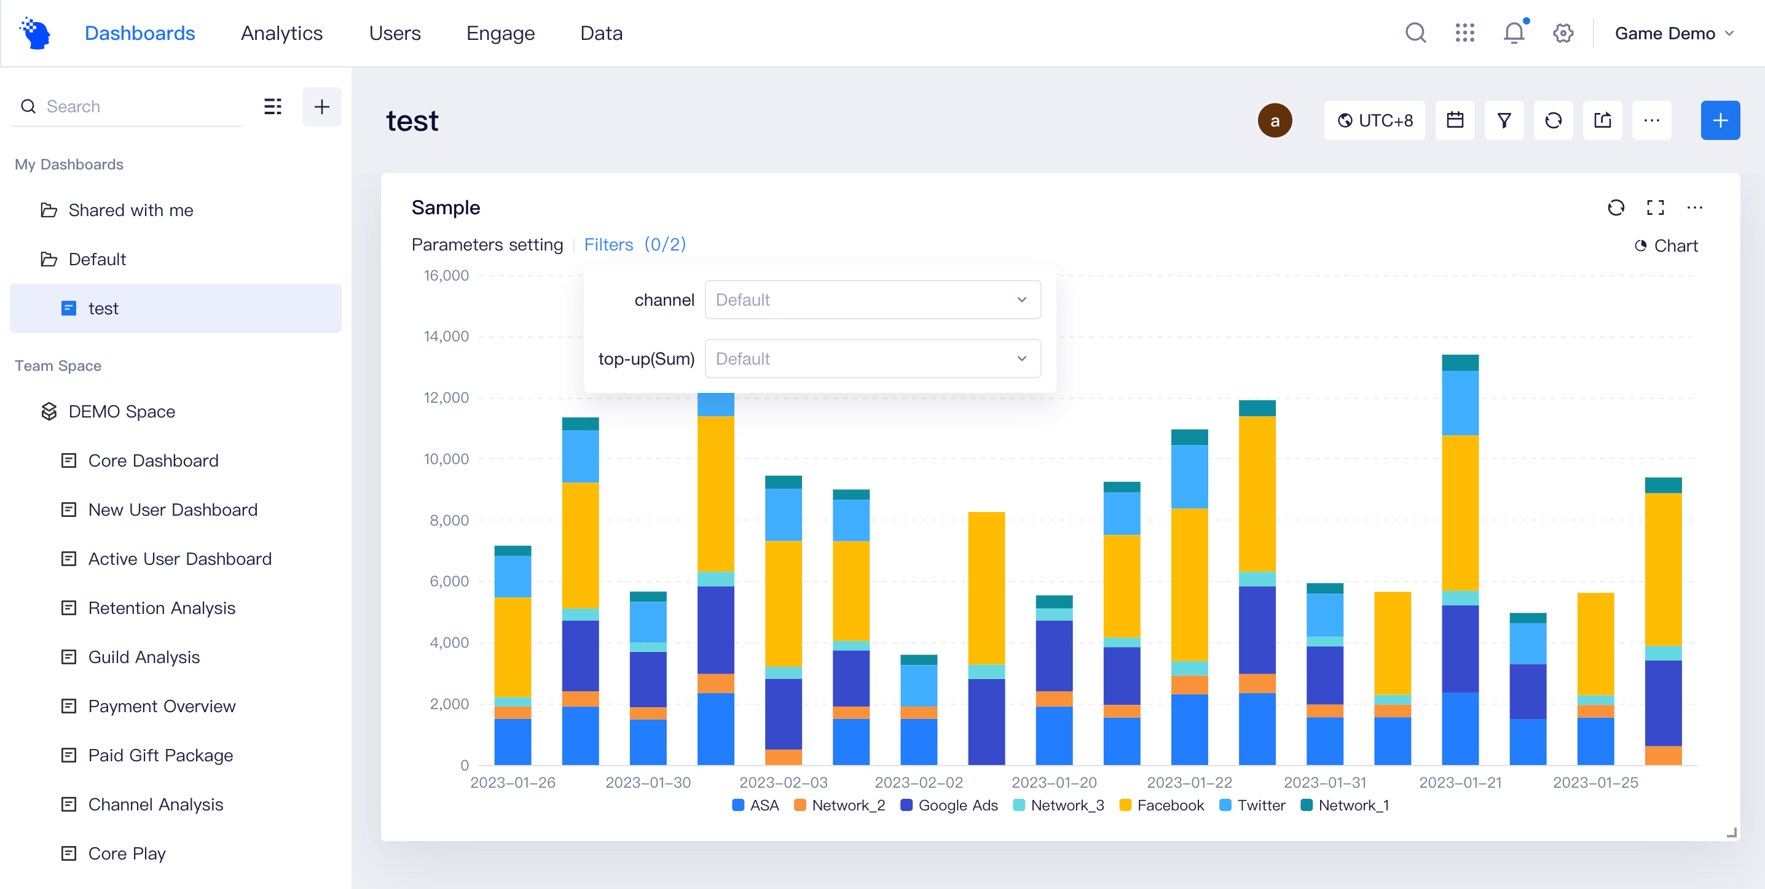Click the UTC+8 timezone button
The height and width of the screenshot is (889, 1765).
click(x=1375, y=120)
